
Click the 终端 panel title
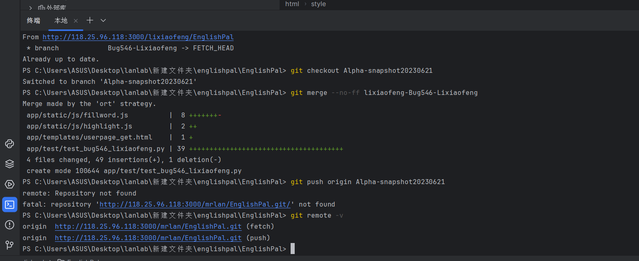(34, 20)
